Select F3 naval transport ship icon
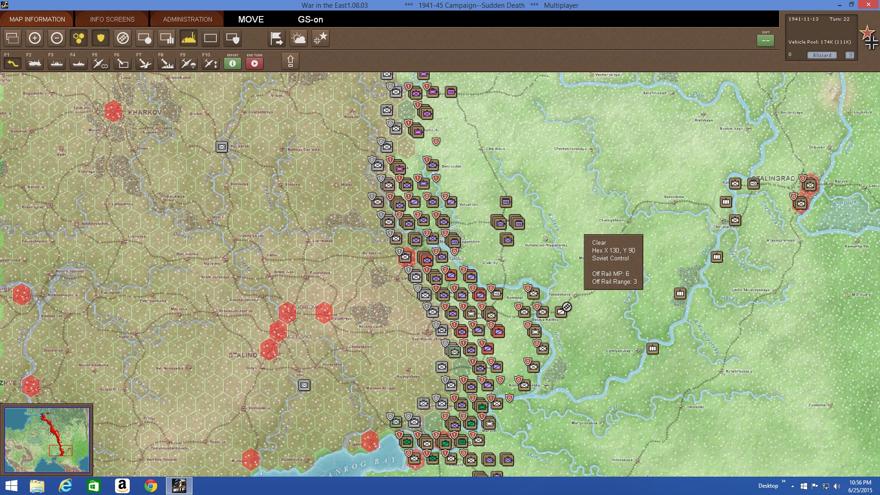The height and width of the screenshot is (495, 880). coord(57,63)
